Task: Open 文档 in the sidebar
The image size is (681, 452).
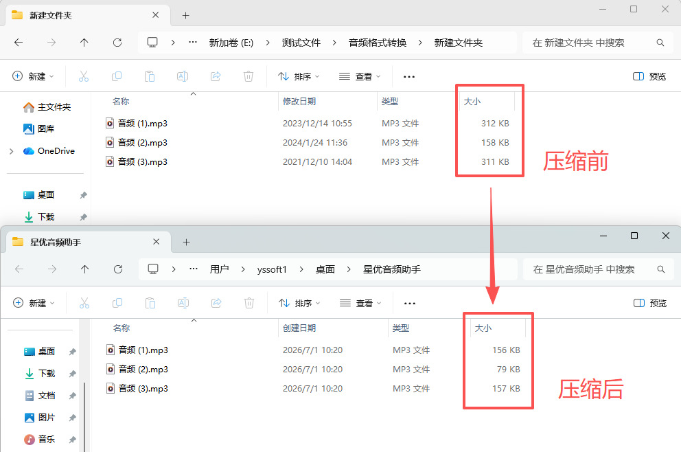Action: [x=40, y=396]
